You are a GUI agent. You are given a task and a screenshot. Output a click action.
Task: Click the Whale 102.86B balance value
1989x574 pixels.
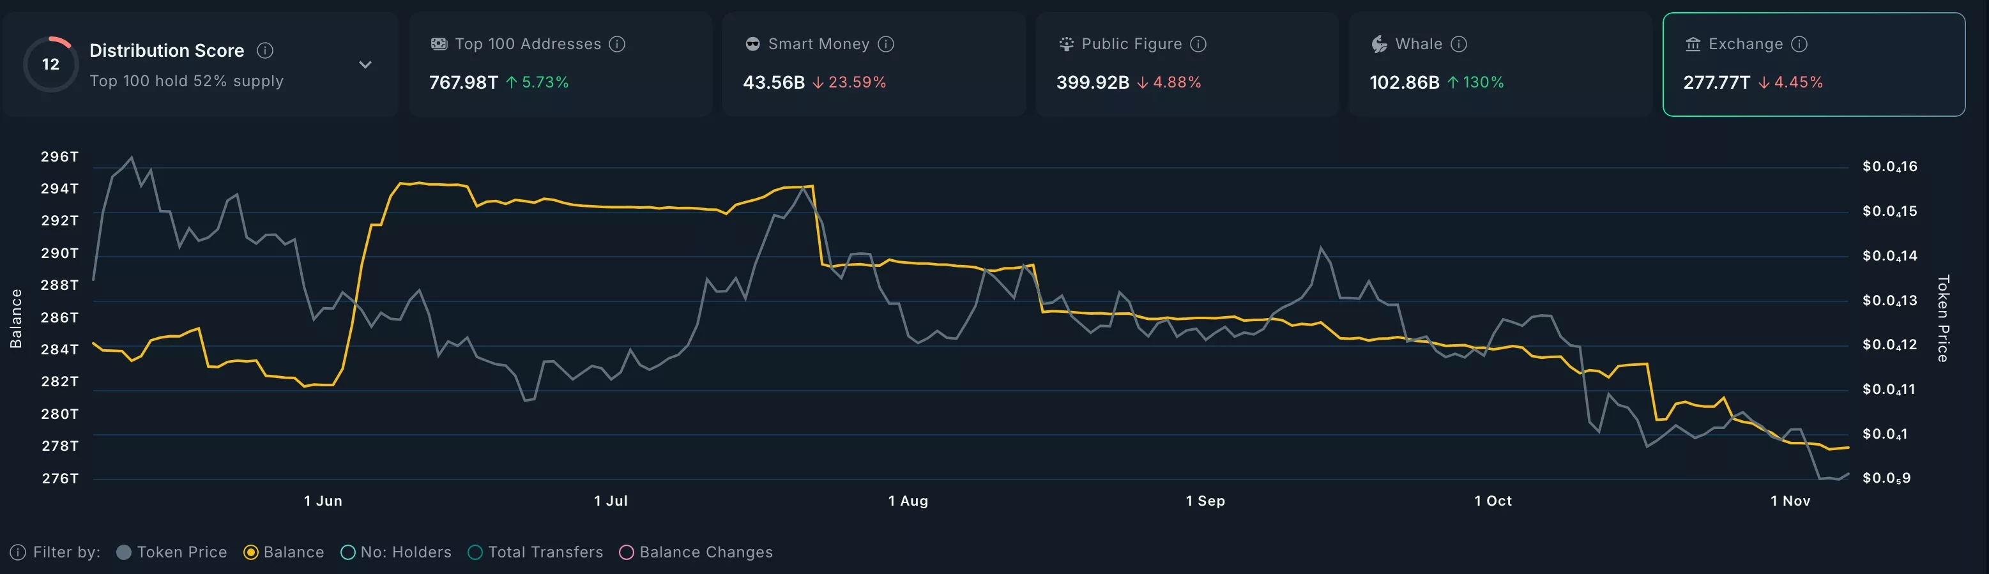tap(1404, 82)
